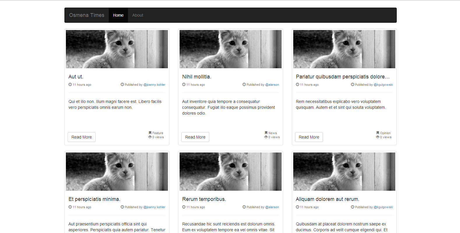
Task: Click the eye icon in Pariatur quibusdam card
Action: point(378,137)
